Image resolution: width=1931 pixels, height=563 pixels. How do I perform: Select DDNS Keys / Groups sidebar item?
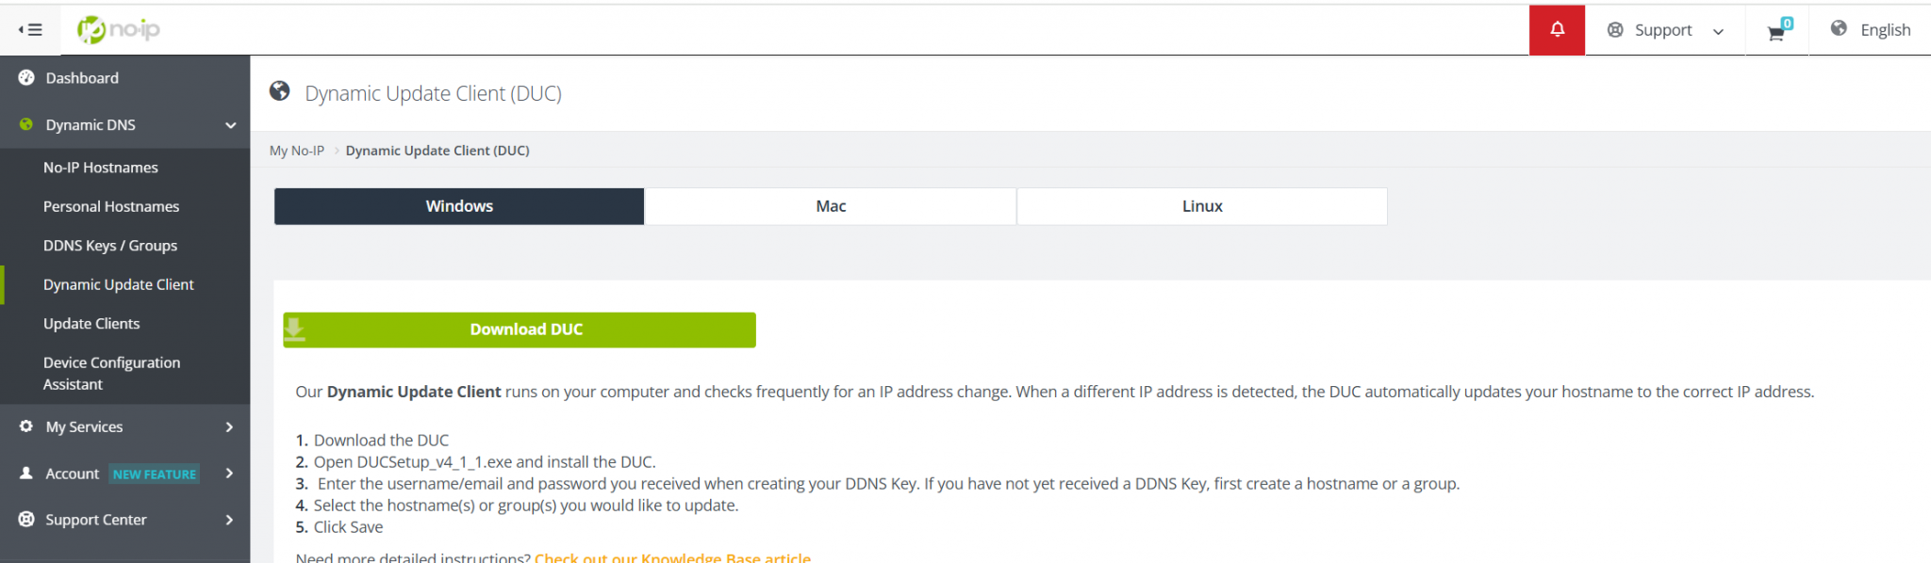(x=110, y=245)
